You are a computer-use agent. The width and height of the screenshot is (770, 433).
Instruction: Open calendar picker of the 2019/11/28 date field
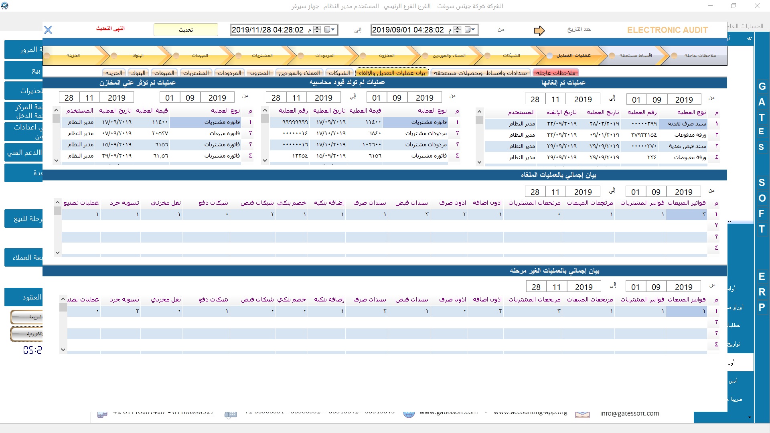pos(330,30)
